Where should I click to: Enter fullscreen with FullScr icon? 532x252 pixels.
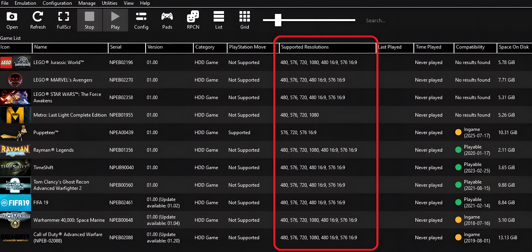click(64, 20)
